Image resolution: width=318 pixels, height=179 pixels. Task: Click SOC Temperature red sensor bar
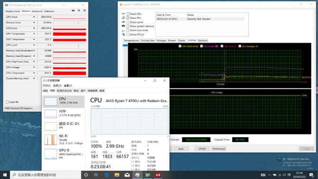point(70,39)
